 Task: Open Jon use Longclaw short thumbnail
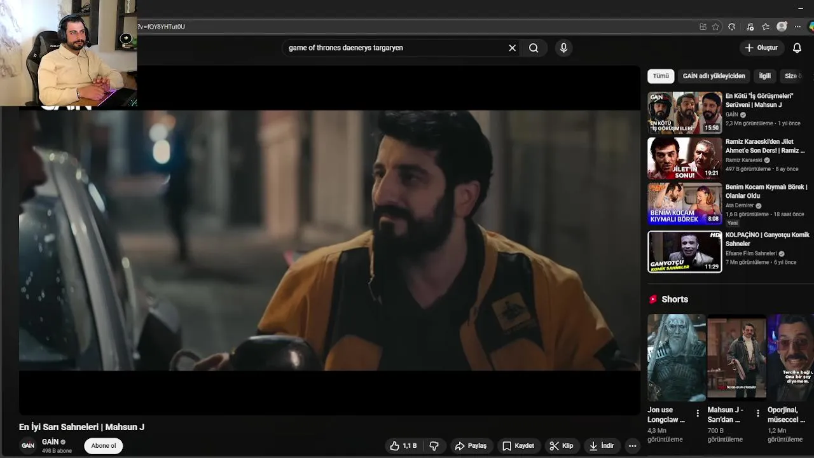(x=676, y=357)
